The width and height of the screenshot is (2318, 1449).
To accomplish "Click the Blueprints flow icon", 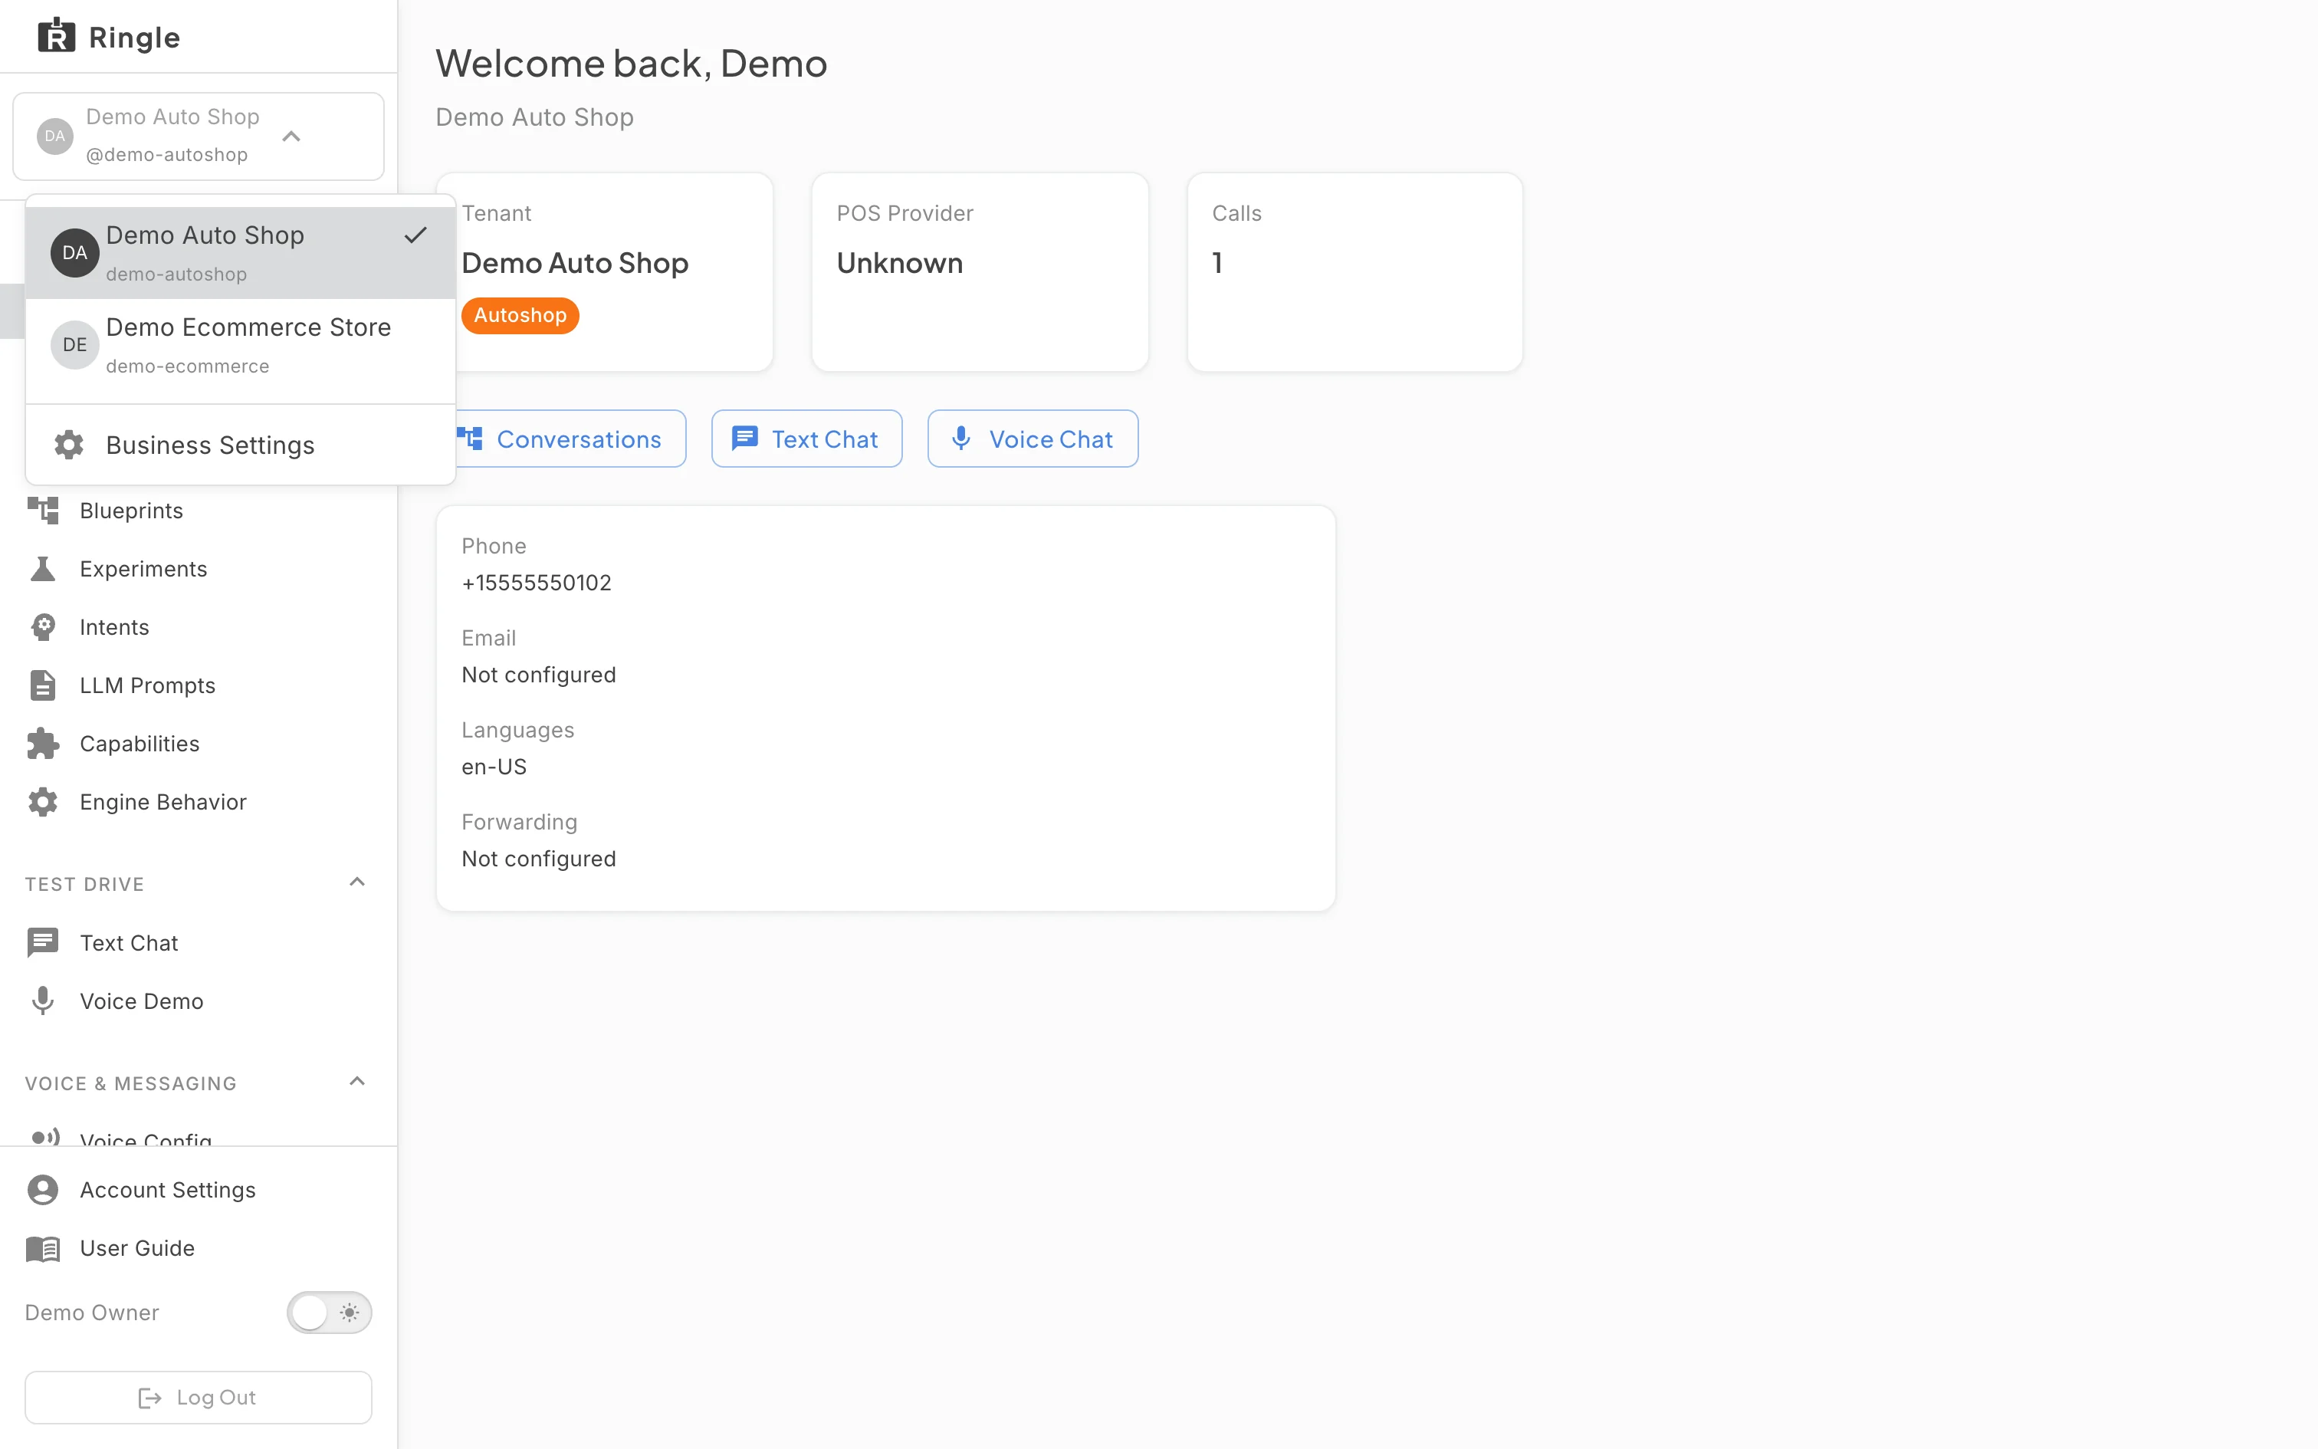I will click(43, 511).
